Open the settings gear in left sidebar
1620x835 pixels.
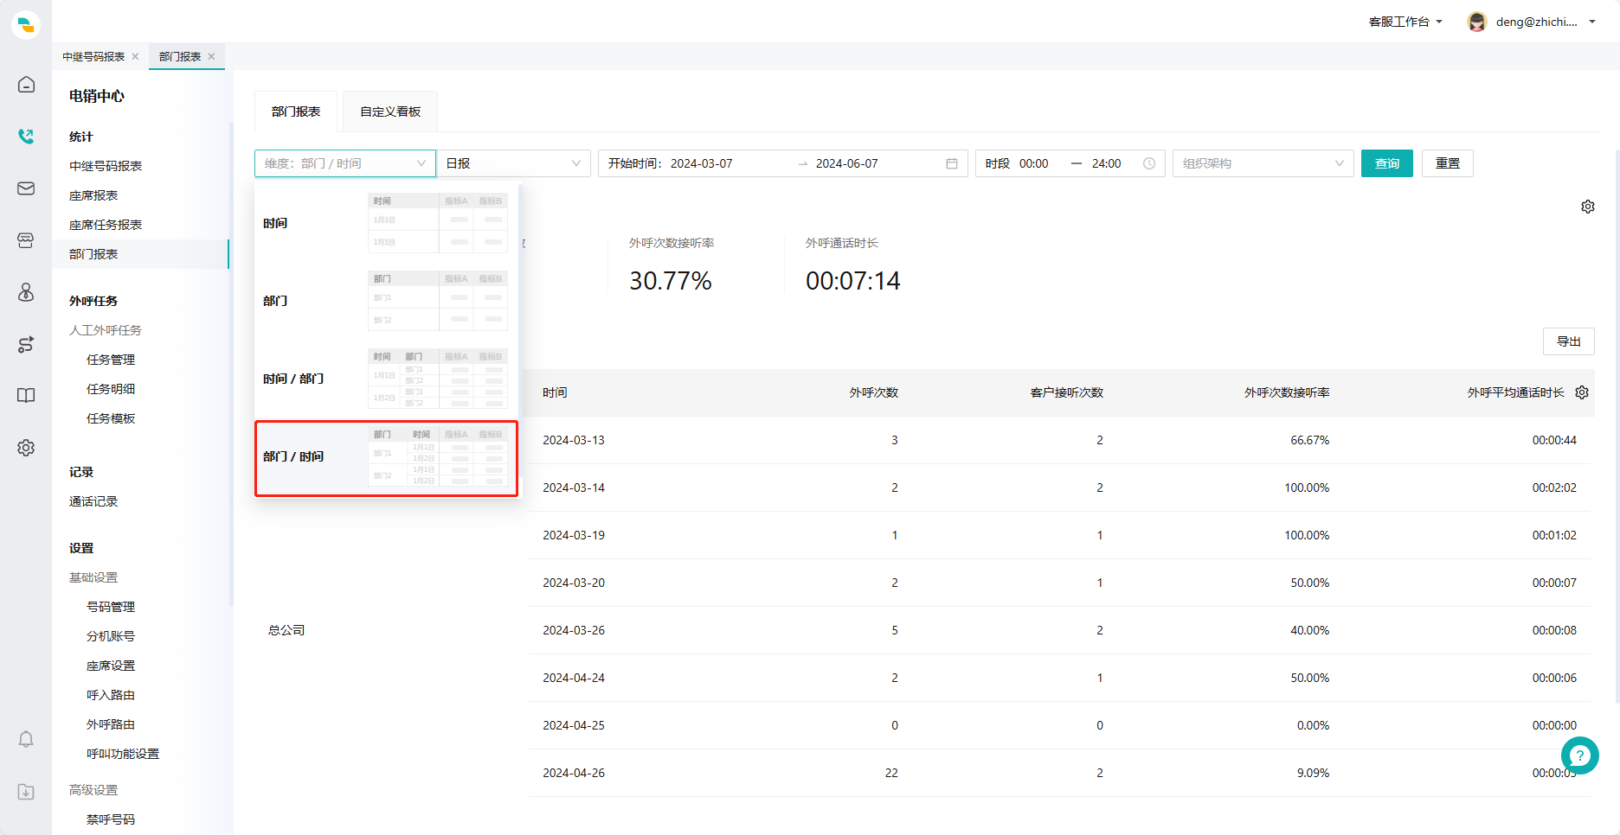[x=26, y=448]
